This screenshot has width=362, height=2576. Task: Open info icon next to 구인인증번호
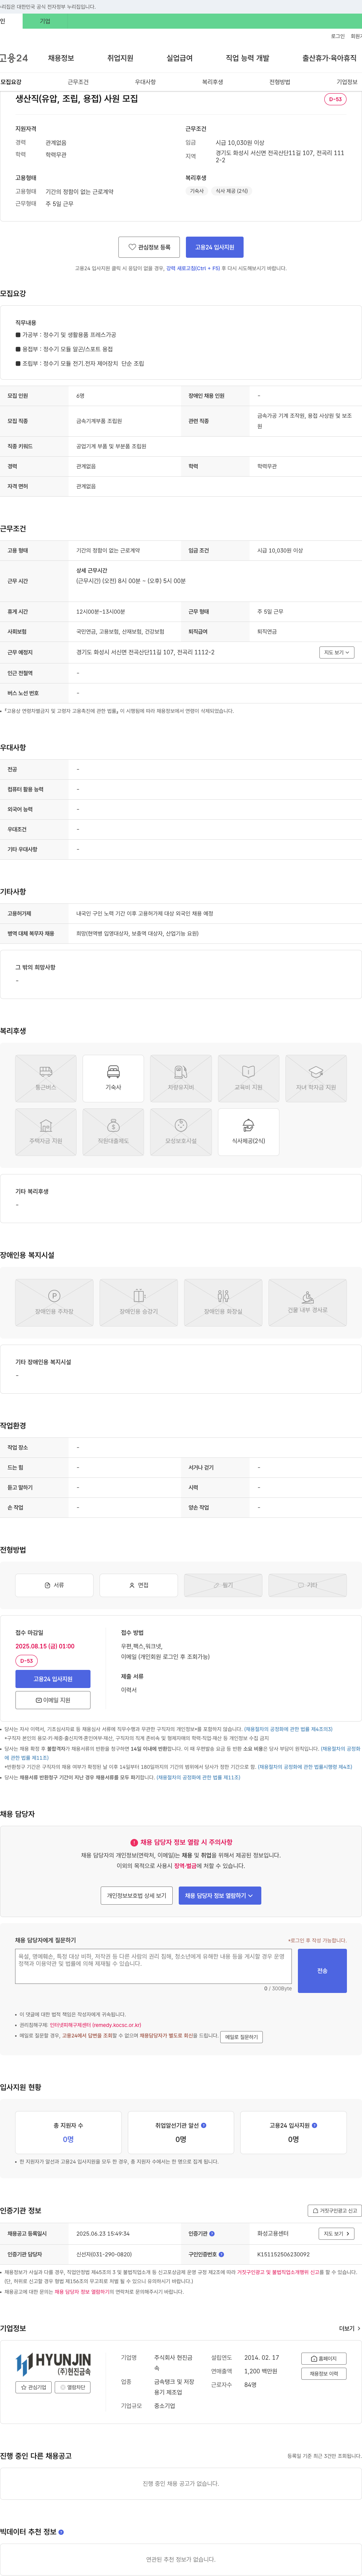[x=221, y=2254]
